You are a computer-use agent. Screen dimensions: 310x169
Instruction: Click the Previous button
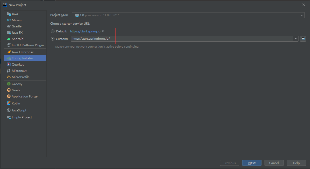click(229, 163)
